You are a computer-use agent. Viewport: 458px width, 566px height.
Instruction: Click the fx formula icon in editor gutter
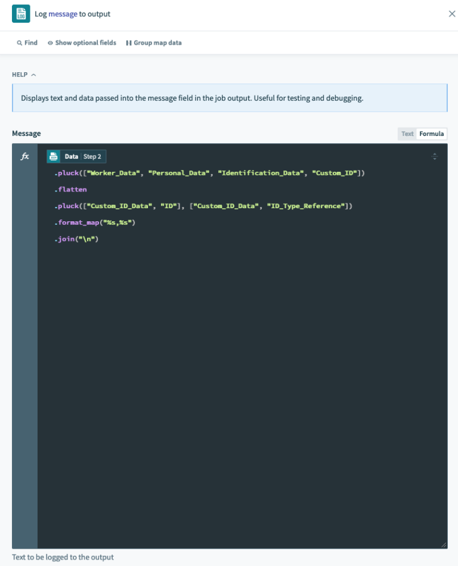click(x=25, y=156)
